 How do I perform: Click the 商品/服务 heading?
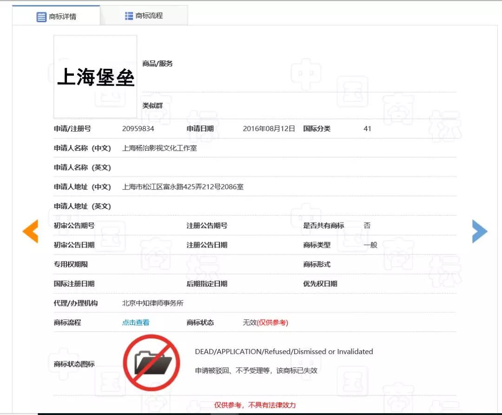pyautogui.click(x=158, y=64)
